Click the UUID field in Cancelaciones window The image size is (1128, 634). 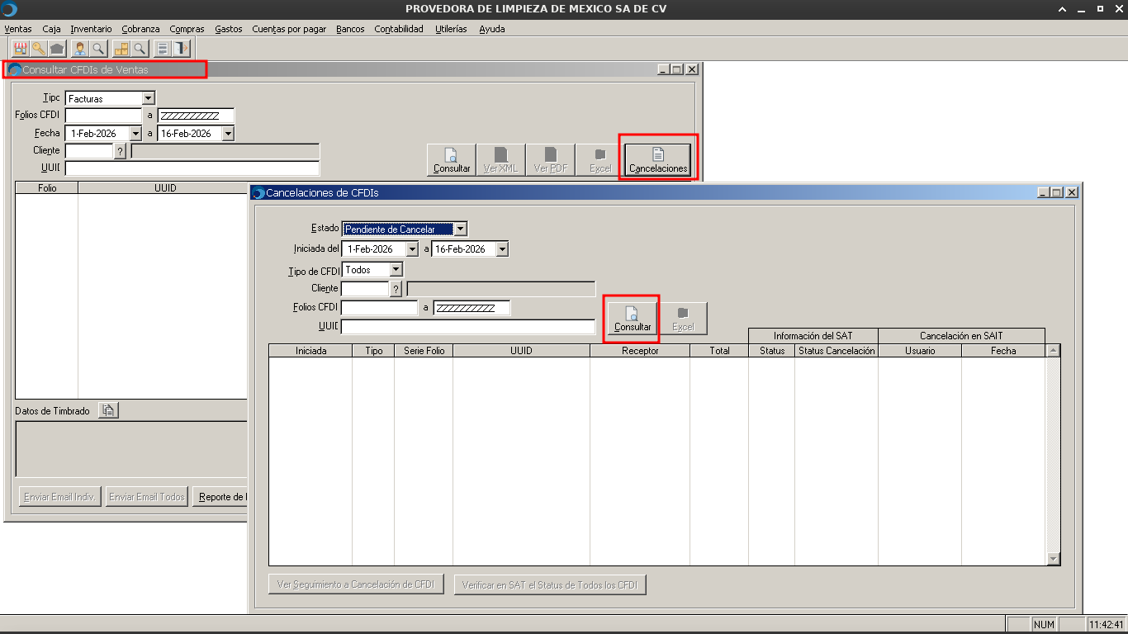click(467, 327)
